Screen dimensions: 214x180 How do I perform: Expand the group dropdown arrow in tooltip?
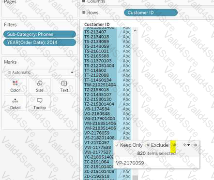coord(188,145)
